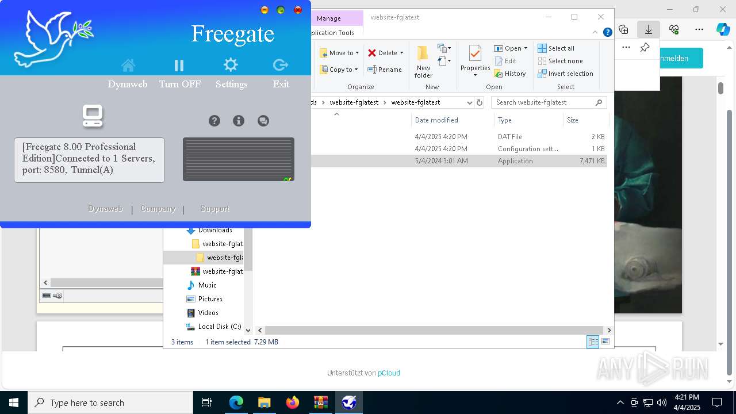Open Freegate Settings gear icon
This screenshot has width=736, height=414.
231,64
